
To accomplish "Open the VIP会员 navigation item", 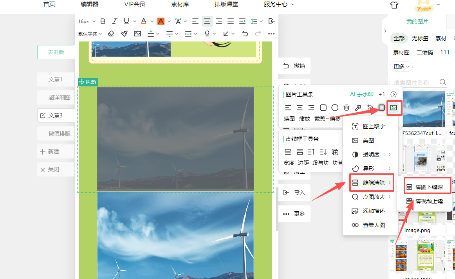I will pos(135,4).
